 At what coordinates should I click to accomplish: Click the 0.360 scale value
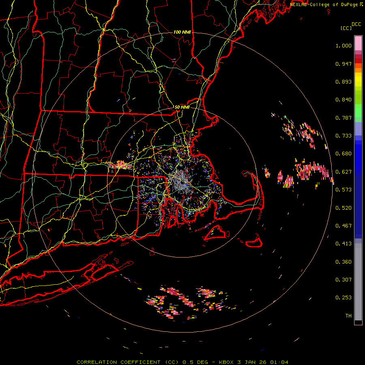(x=344, y=262)
